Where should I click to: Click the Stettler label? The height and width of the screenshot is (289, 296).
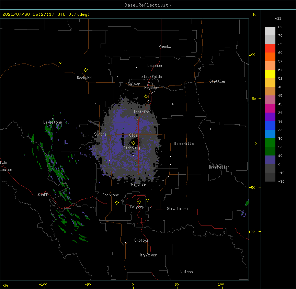click(218, 81)
